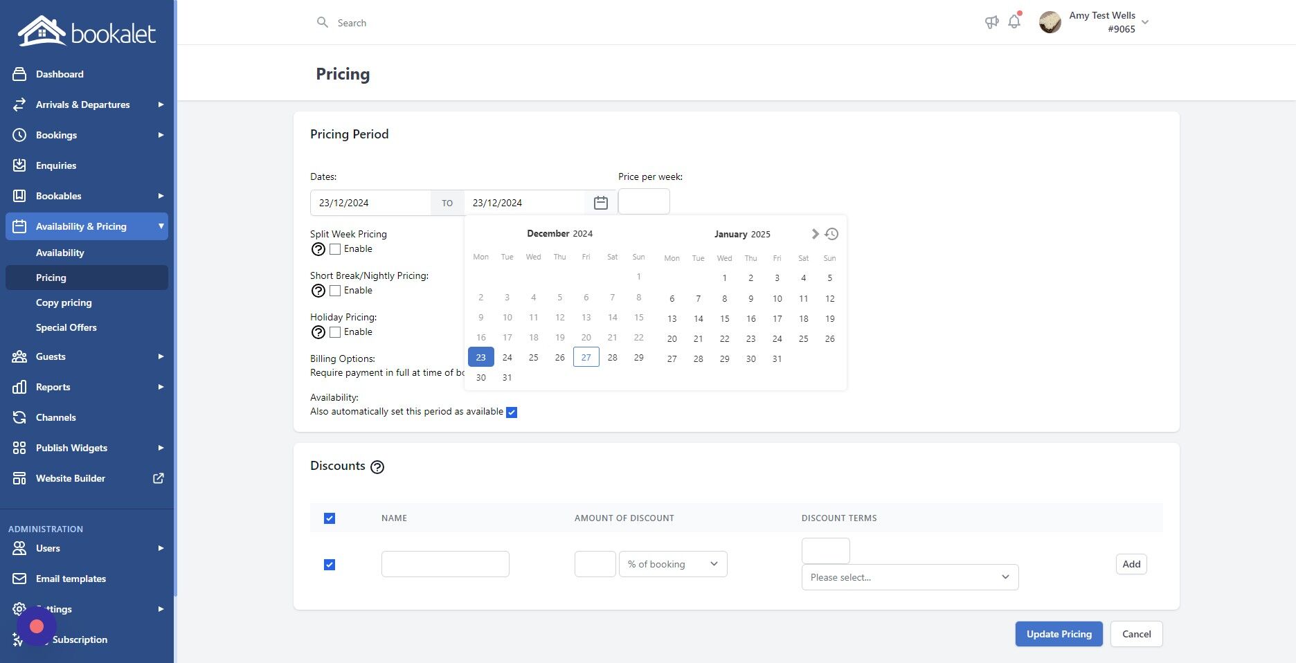
Task: Toggle the Discounts header select-all checkbox
Action: pyautogui.click(x=330, y=518)
